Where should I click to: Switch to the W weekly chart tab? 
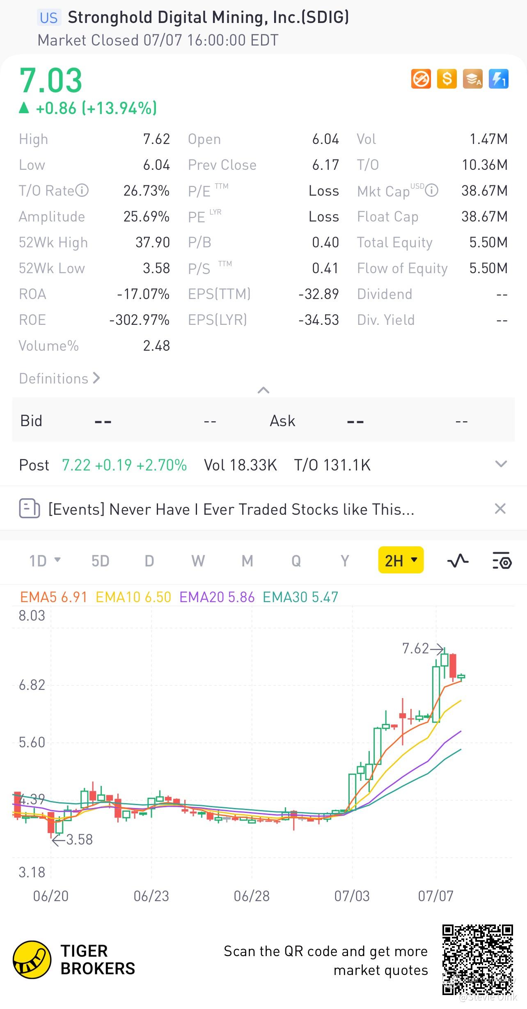(x=198, y=560)
